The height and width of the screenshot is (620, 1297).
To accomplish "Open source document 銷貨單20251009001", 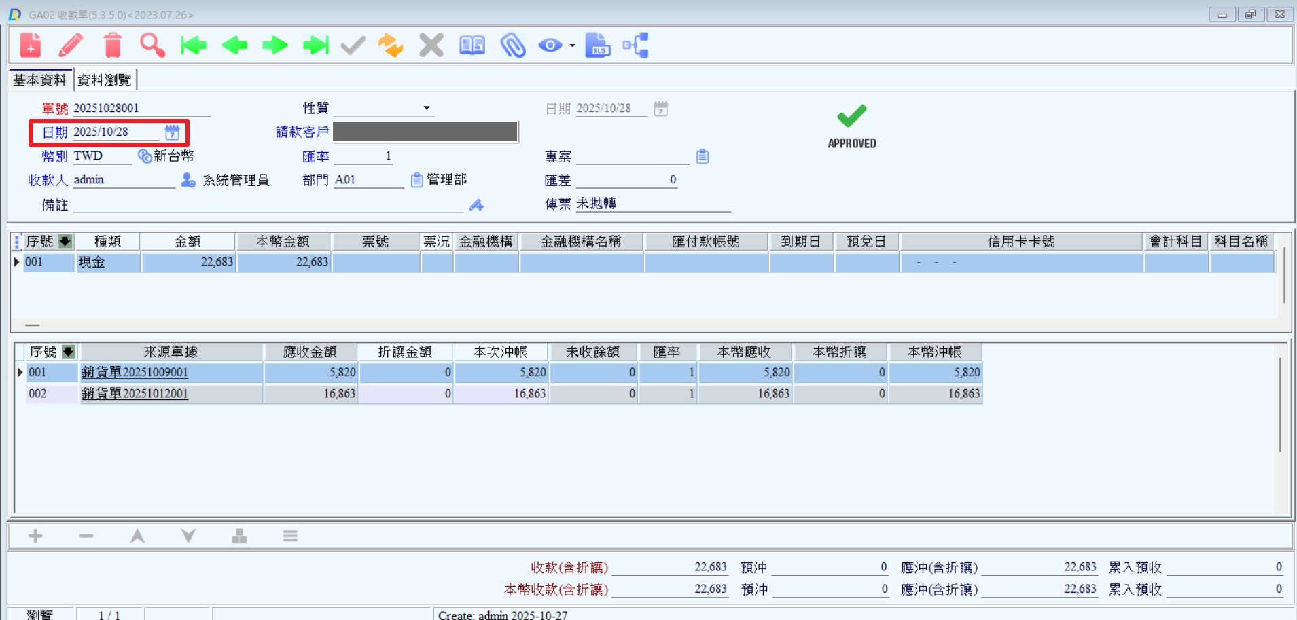I will point(135,372).
